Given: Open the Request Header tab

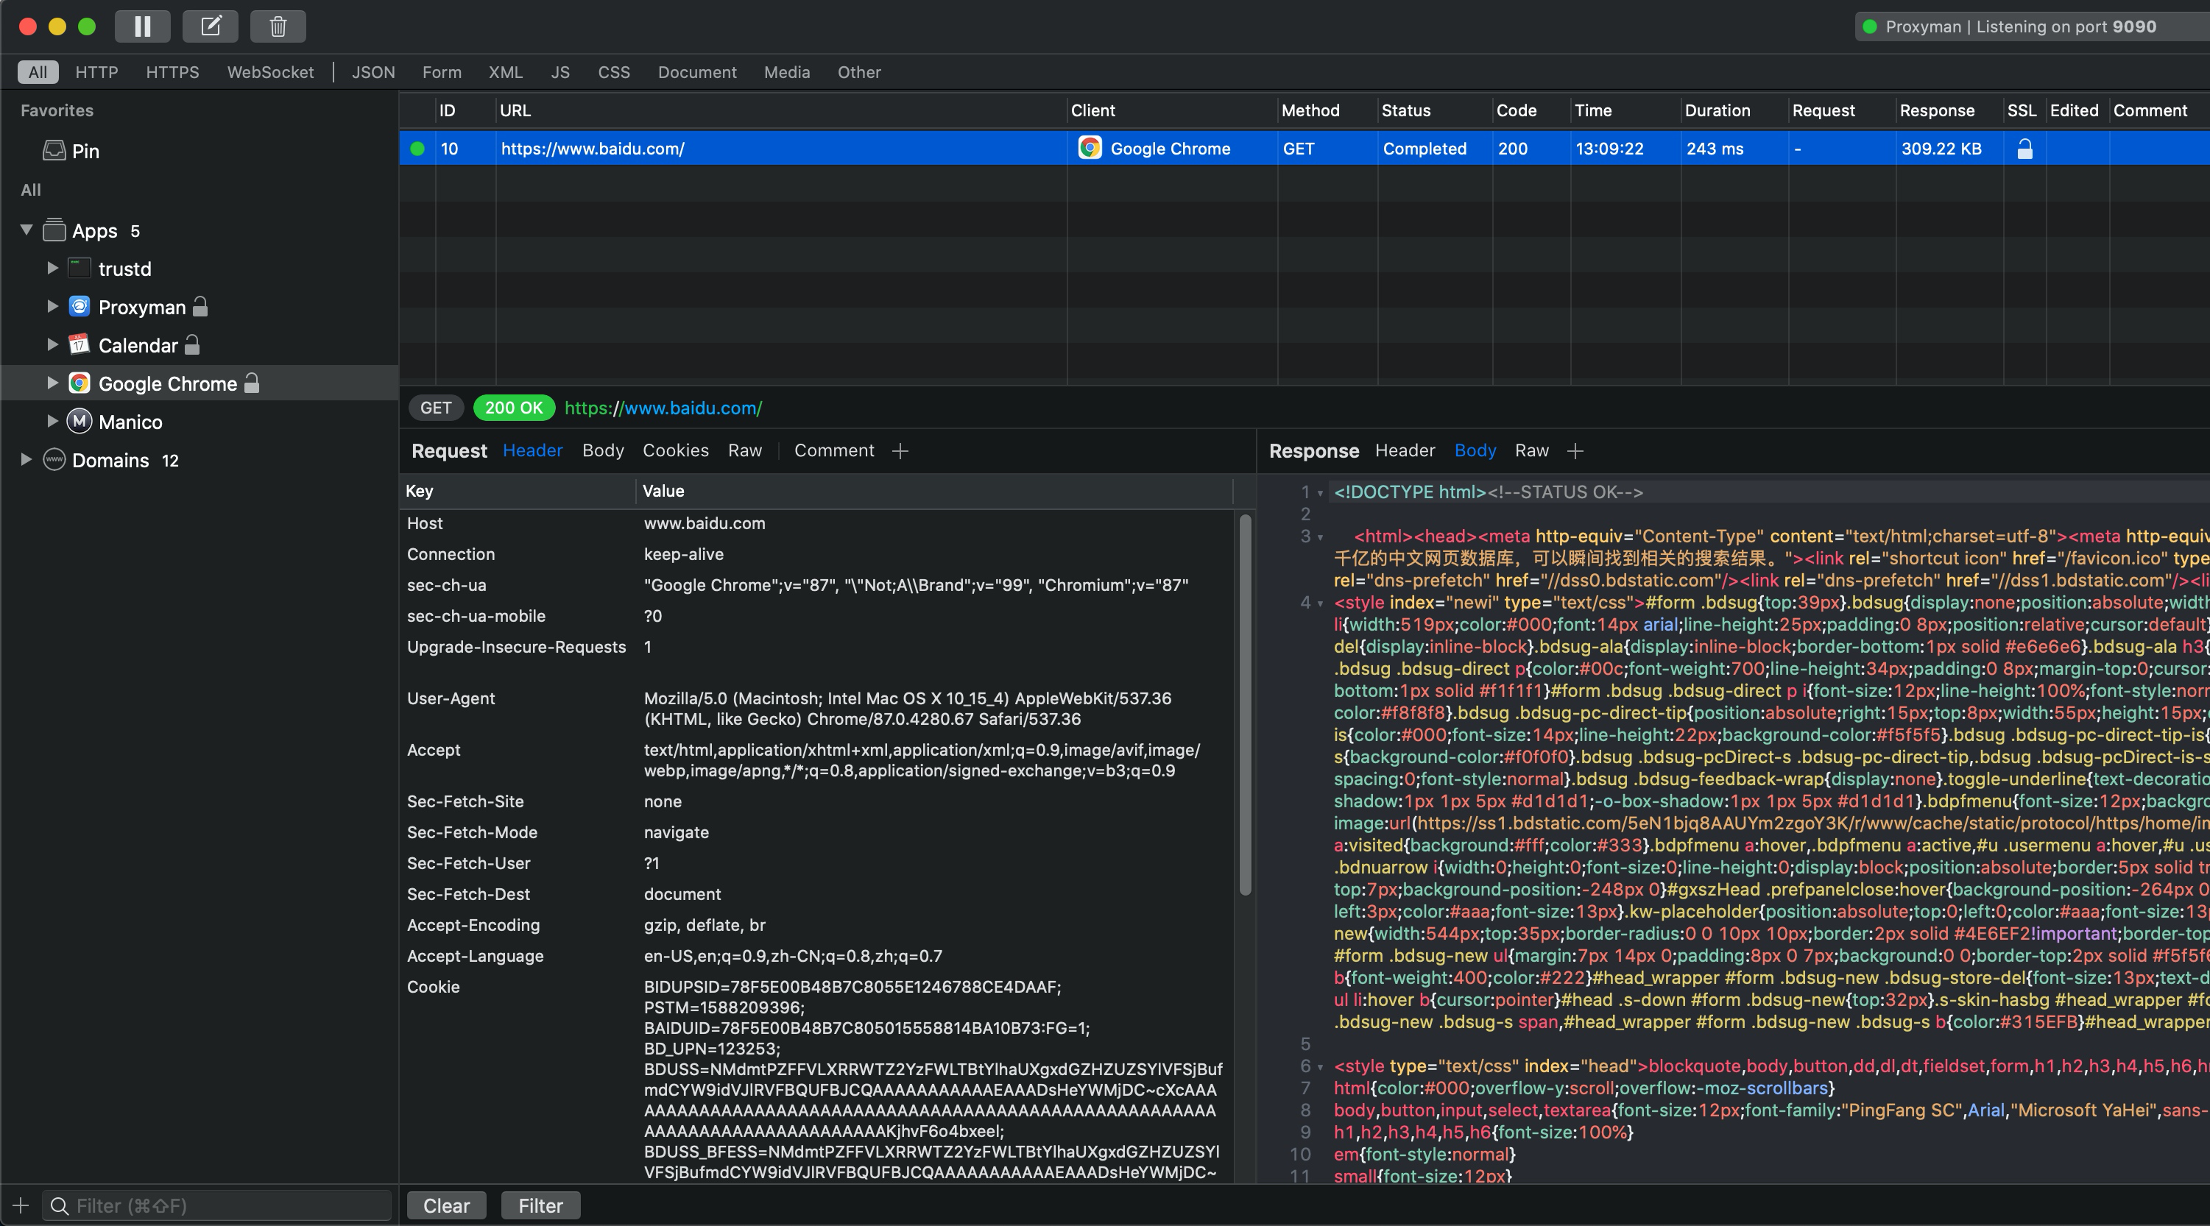Looking at the screenshot, I should click(x=533, y=450).
